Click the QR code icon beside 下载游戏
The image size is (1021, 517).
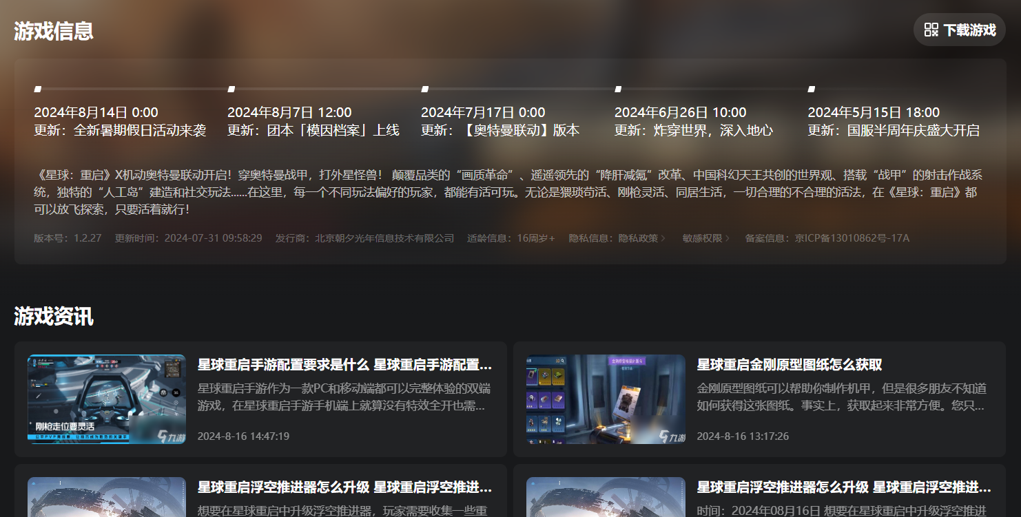(931, 30)
